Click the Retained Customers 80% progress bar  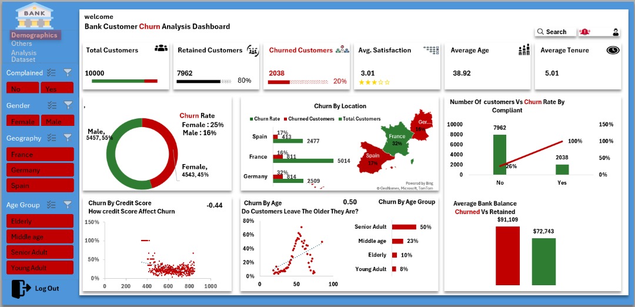[x=203, y=81]
